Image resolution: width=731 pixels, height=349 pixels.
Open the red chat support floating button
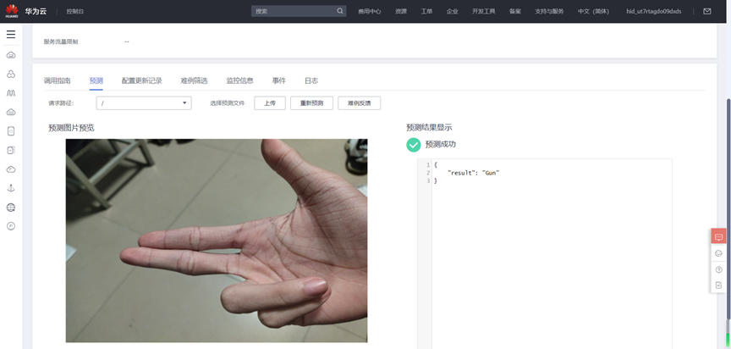point(718,236)
